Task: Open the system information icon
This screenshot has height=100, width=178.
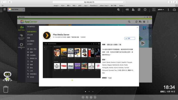Action: tap(145, 10)
